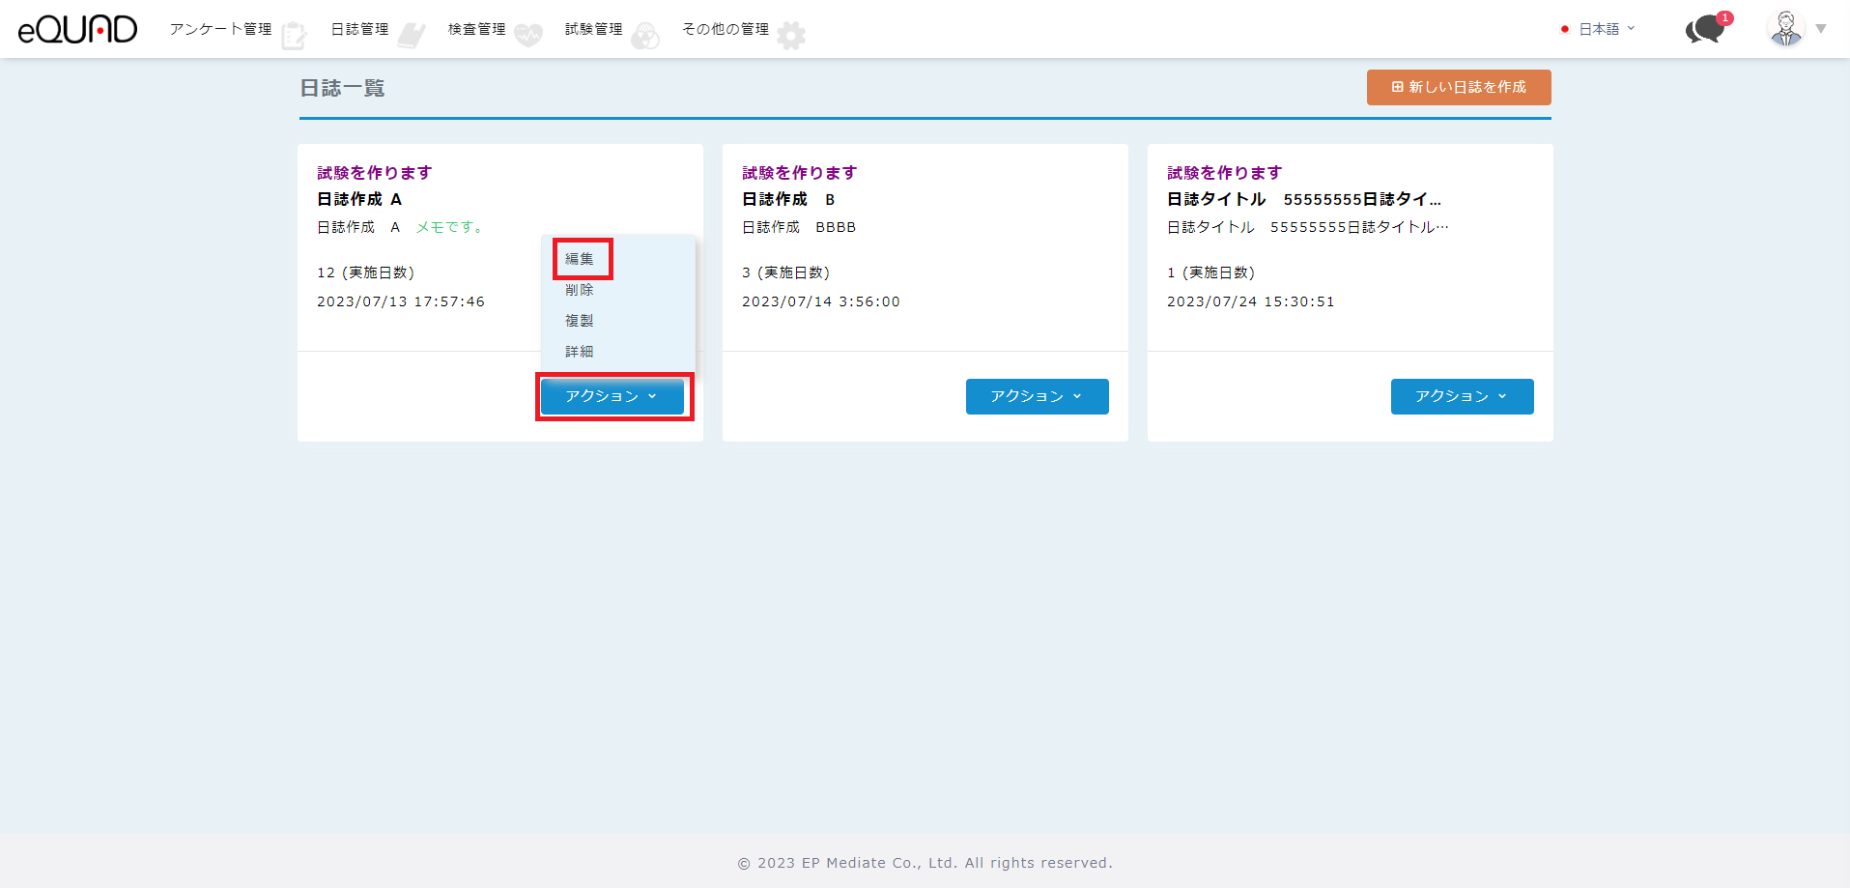Open the 日本語 language dropdown
This screenshot has height=888, width=1850.
tap(1600, 29)
